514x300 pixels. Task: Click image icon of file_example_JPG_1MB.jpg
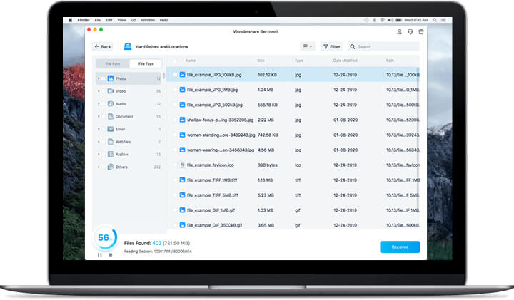[182, 90]
